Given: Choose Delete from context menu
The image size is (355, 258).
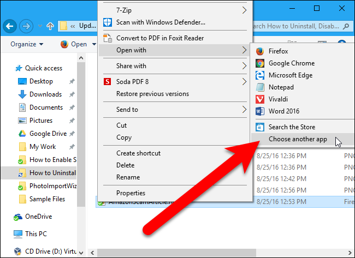Looking at the screenshot, I should click(x=175, y=165).
